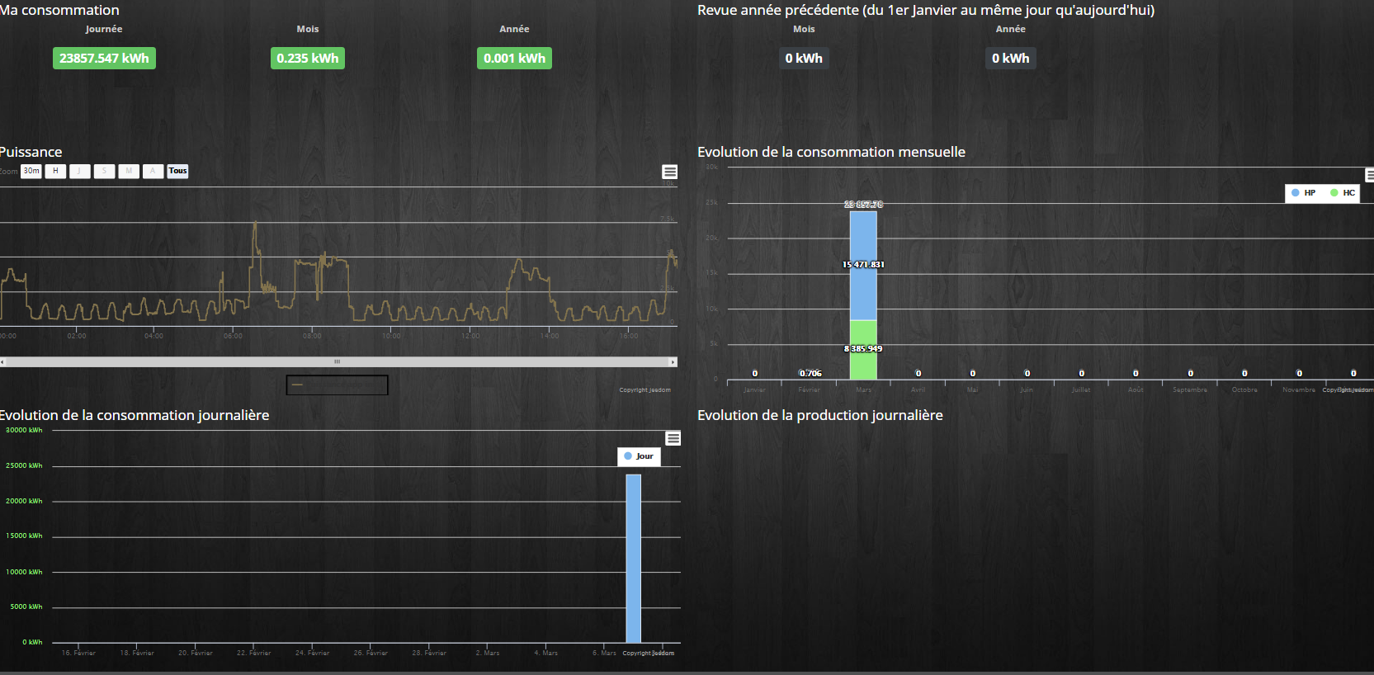The width and height of the screenshot is (1374, 675).
Task: Click the Puissance horizontal scrollbar handle
Action: (x=337, y=361)
